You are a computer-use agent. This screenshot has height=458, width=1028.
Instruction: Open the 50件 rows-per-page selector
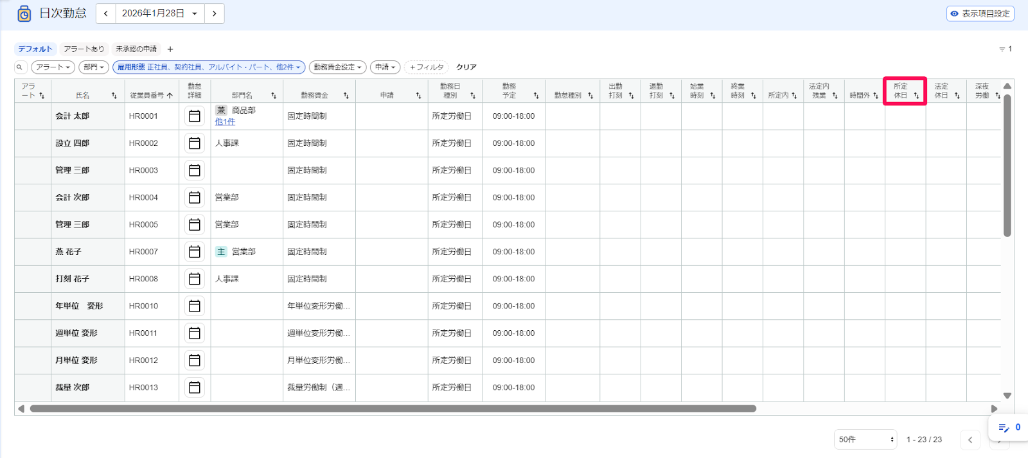(x=865, y=439)
